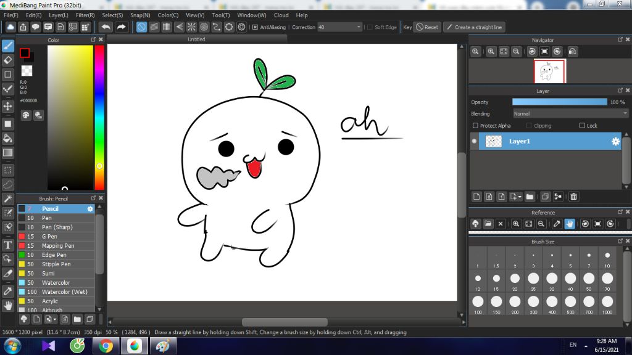This screenshot has height=355, width=632.
Task: Open the Layer menu
Action: click(59, 15)
